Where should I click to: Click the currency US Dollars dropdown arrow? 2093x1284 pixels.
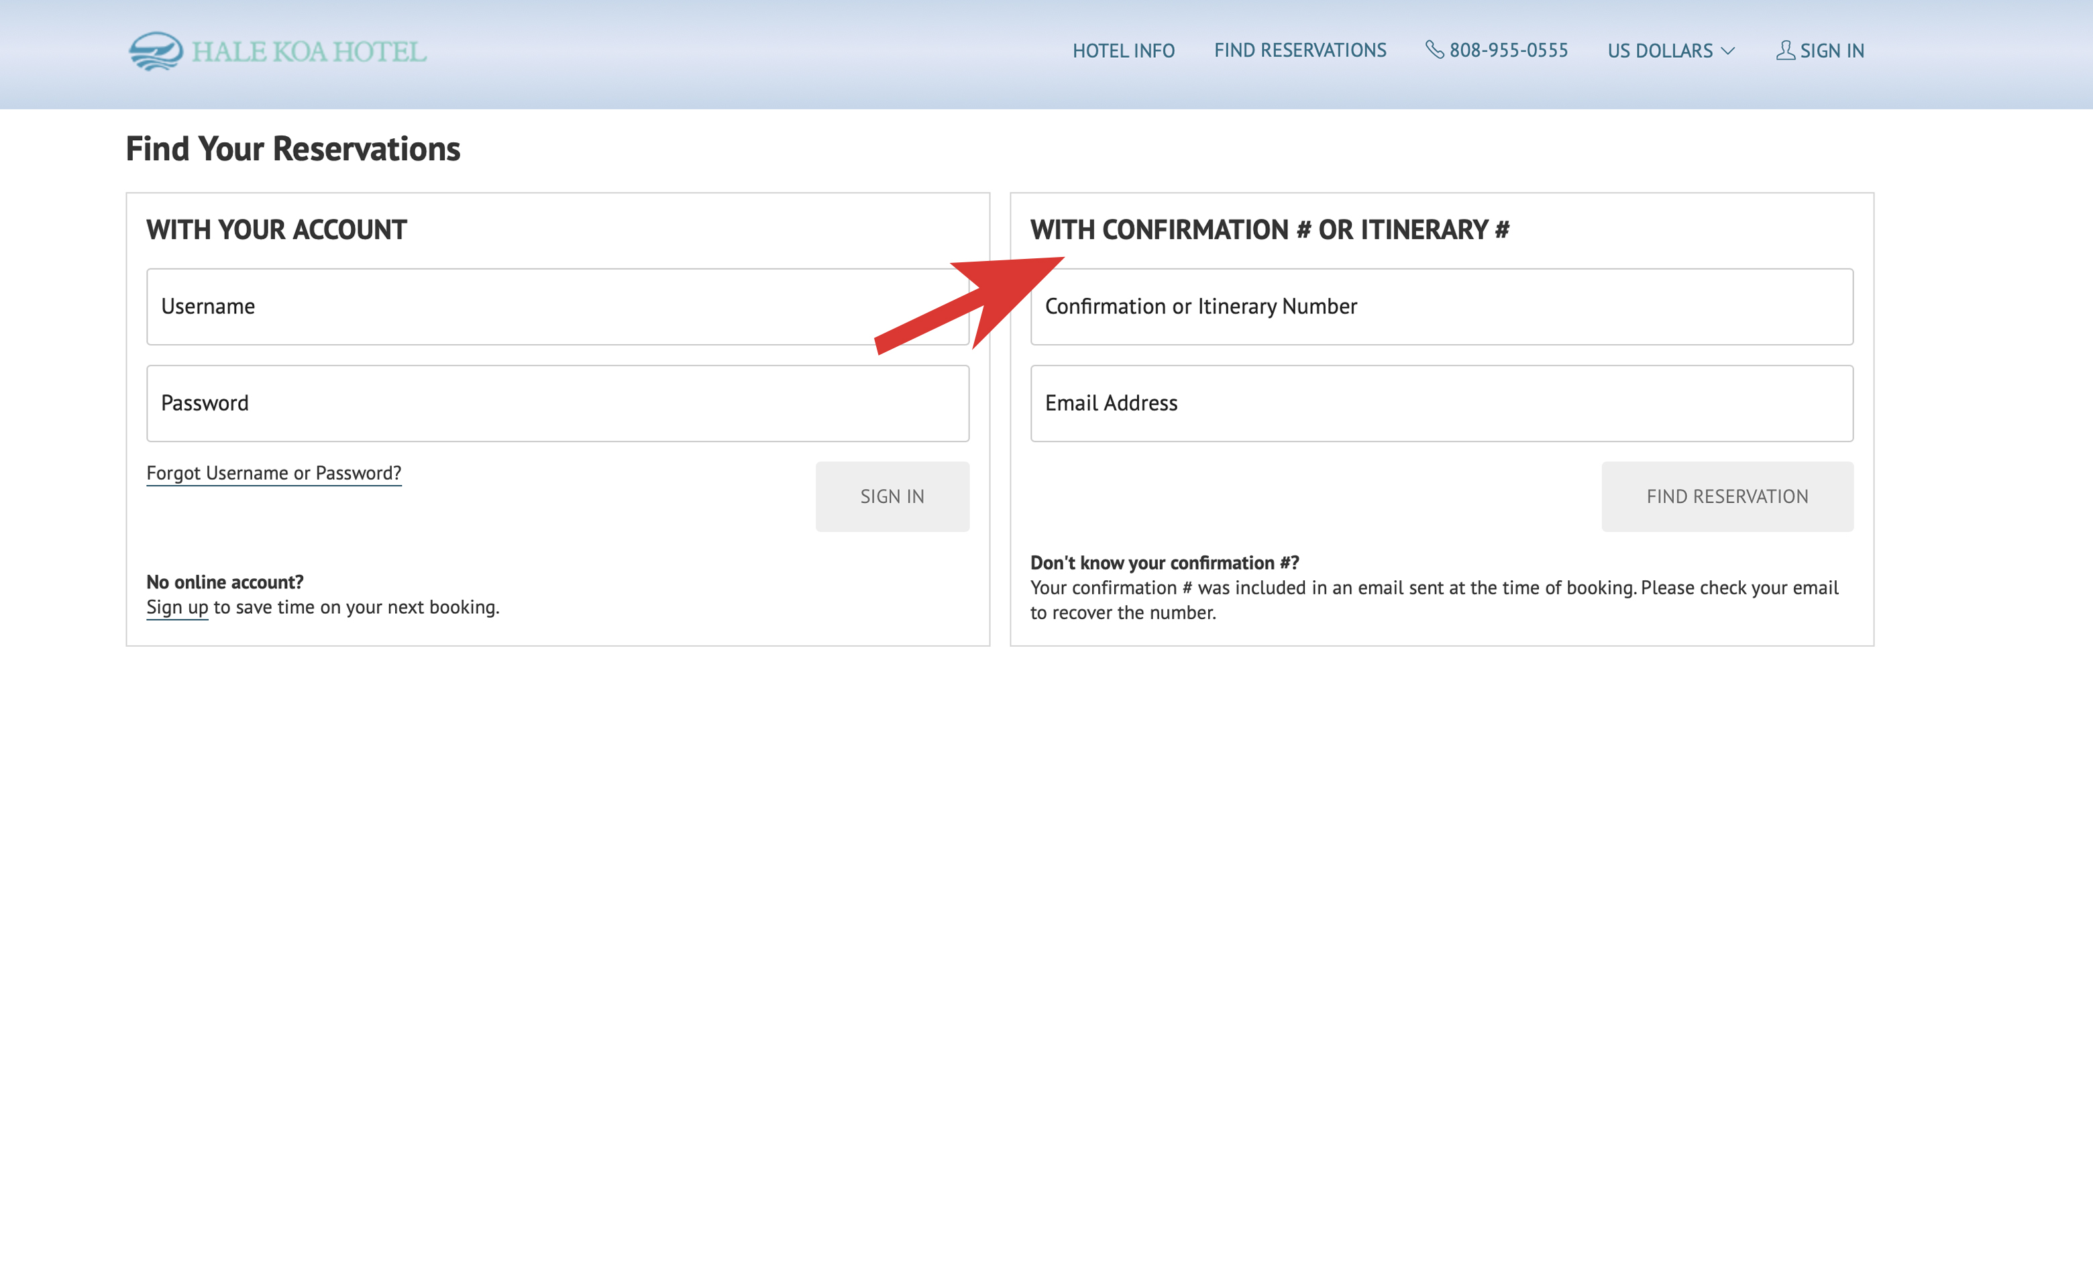coord(1728,50)
